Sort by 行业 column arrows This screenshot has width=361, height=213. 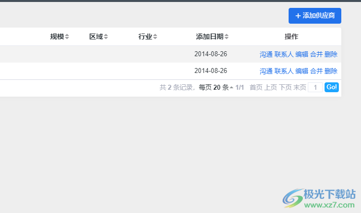click(155, 36)
